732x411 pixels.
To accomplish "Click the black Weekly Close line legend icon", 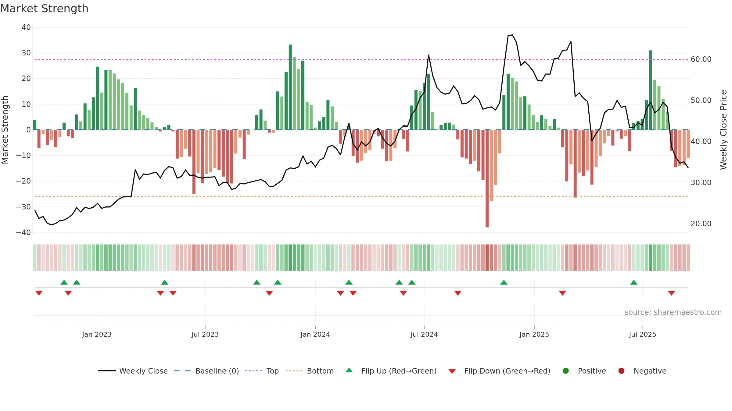I will 107,371.
